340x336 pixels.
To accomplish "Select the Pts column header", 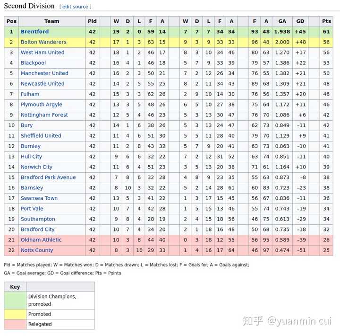I will click(x=326, y=21).
